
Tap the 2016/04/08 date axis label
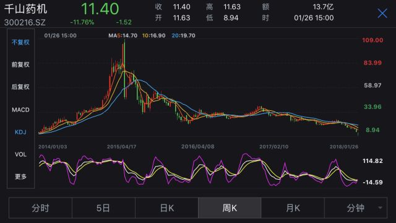pyautogui.click(x=198, y=147)
